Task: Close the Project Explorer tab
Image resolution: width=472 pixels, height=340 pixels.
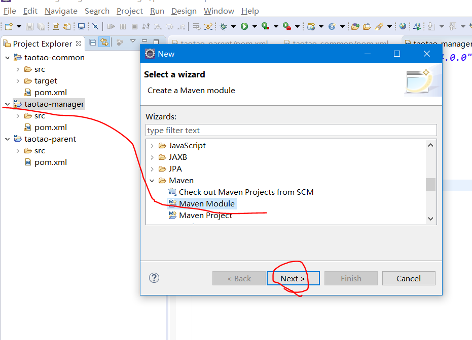Action: pyautogui.click(x=79, y=44)
